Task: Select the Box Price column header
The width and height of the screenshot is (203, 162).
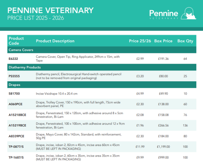Action: (x=163, y=41)
